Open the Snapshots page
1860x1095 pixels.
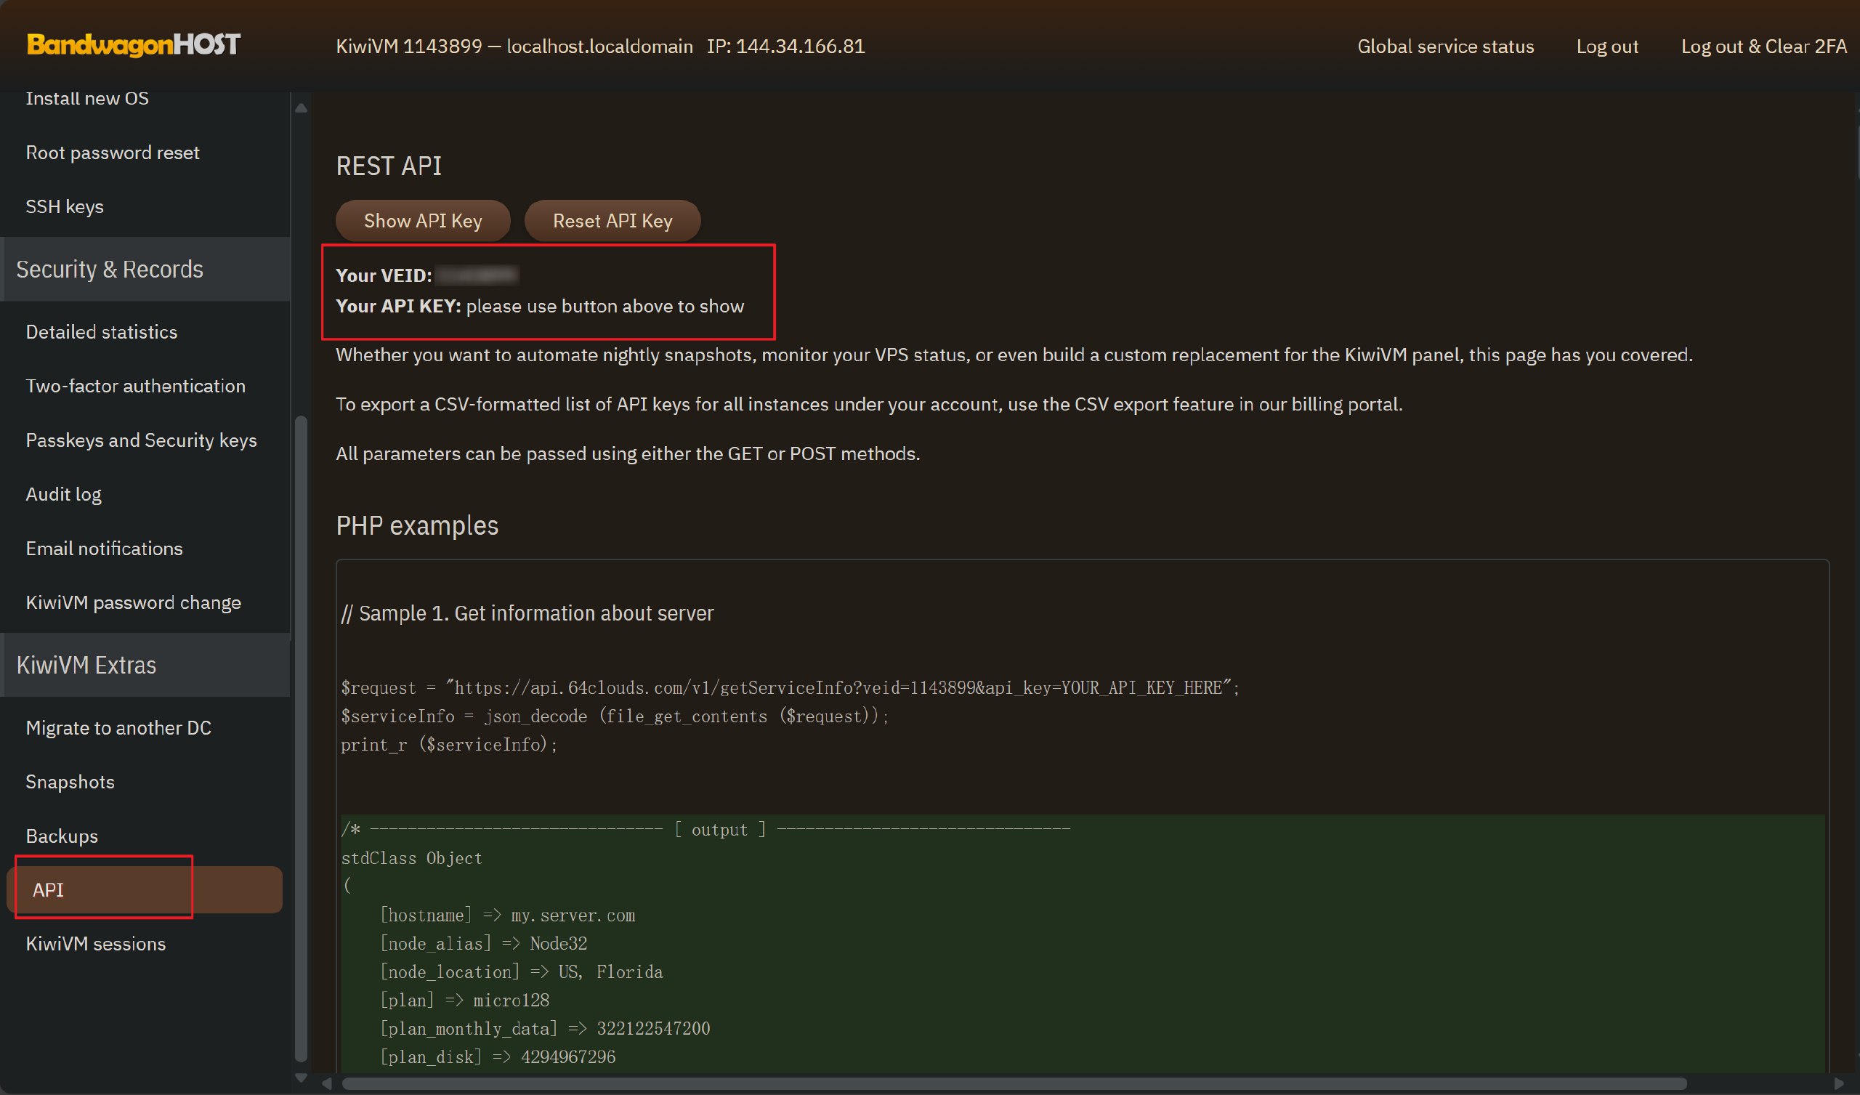(x=70, y=782)
